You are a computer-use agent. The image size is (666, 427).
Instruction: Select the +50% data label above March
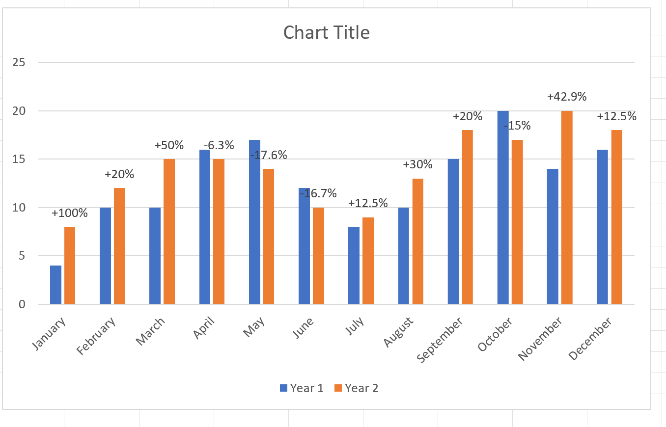168,145
